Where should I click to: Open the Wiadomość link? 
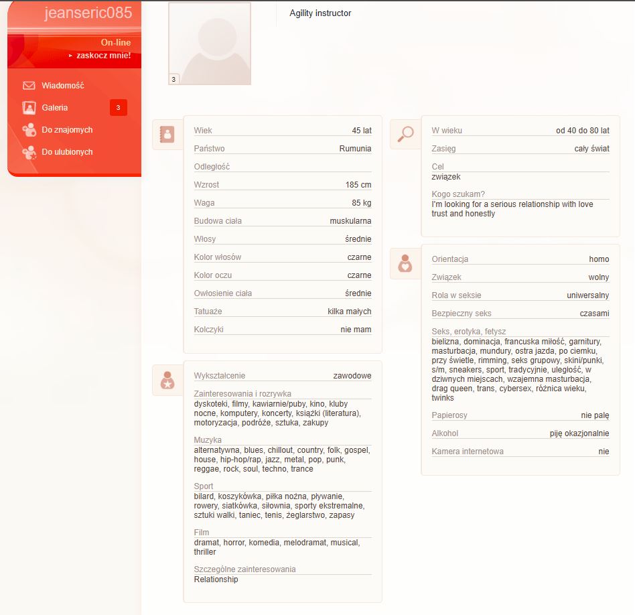(63, 86)
